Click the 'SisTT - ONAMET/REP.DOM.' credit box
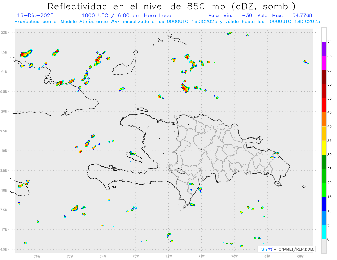337x260 pixels. click(286, 249)
